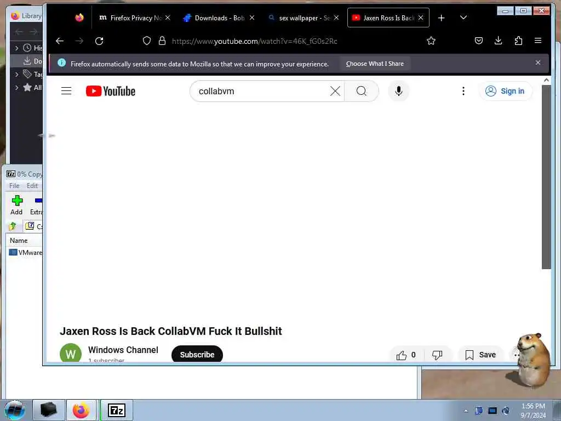Go up one folder in 7-Zip
The width and height of the screenshot is (561, 421).
pos(13,226)
